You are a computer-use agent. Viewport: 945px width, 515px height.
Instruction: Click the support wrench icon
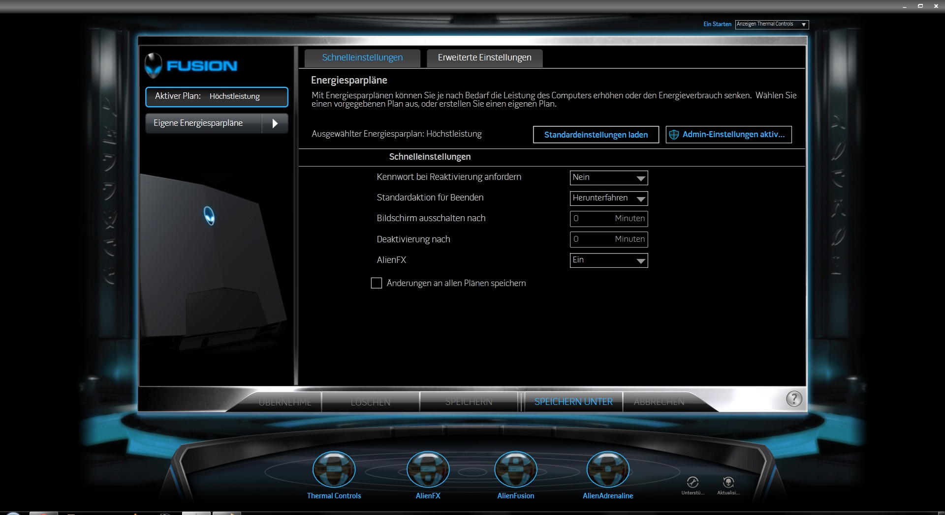[693, 482]
